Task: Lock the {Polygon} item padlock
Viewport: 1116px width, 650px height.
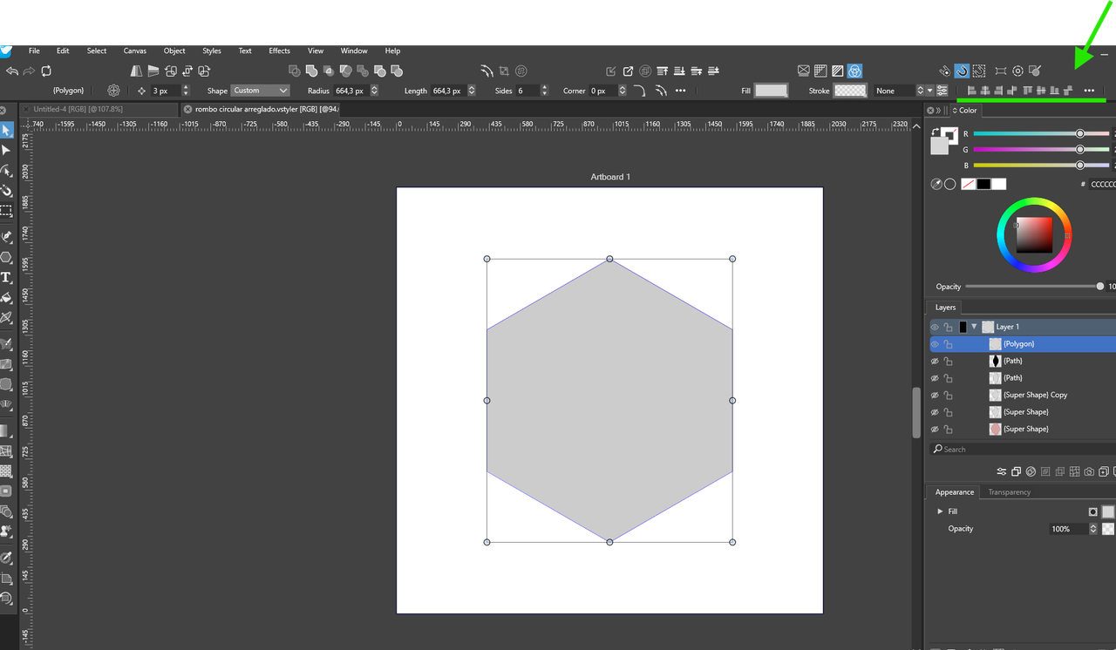Action: [949, 344]
